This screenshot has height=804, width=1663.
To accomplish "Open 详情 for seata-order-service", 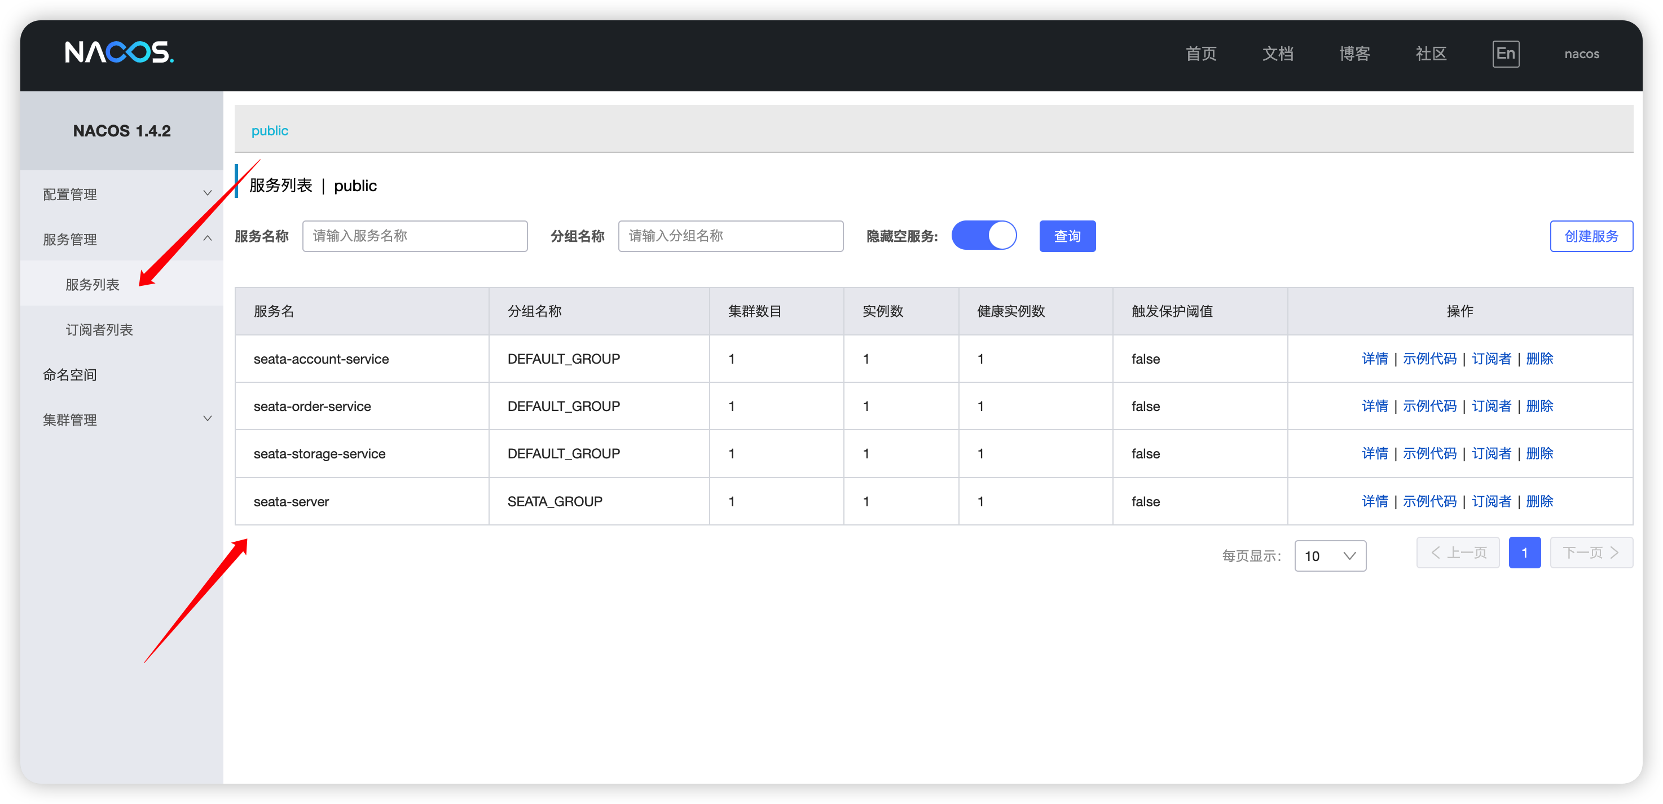I will 1374,406.
